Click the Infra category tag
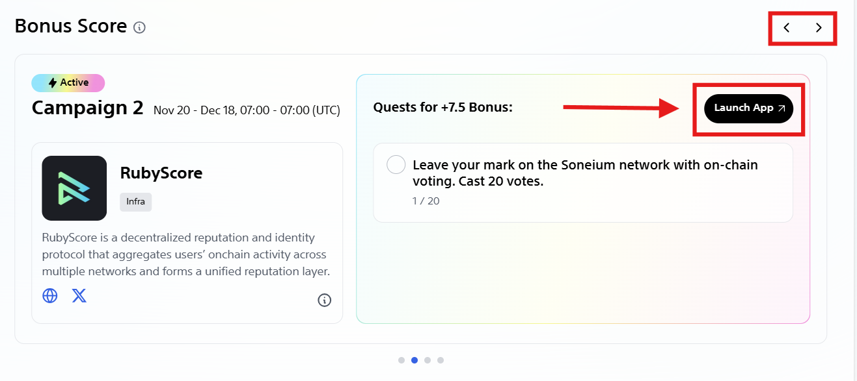This screenshot has width=857, height=381. (135, 202)
